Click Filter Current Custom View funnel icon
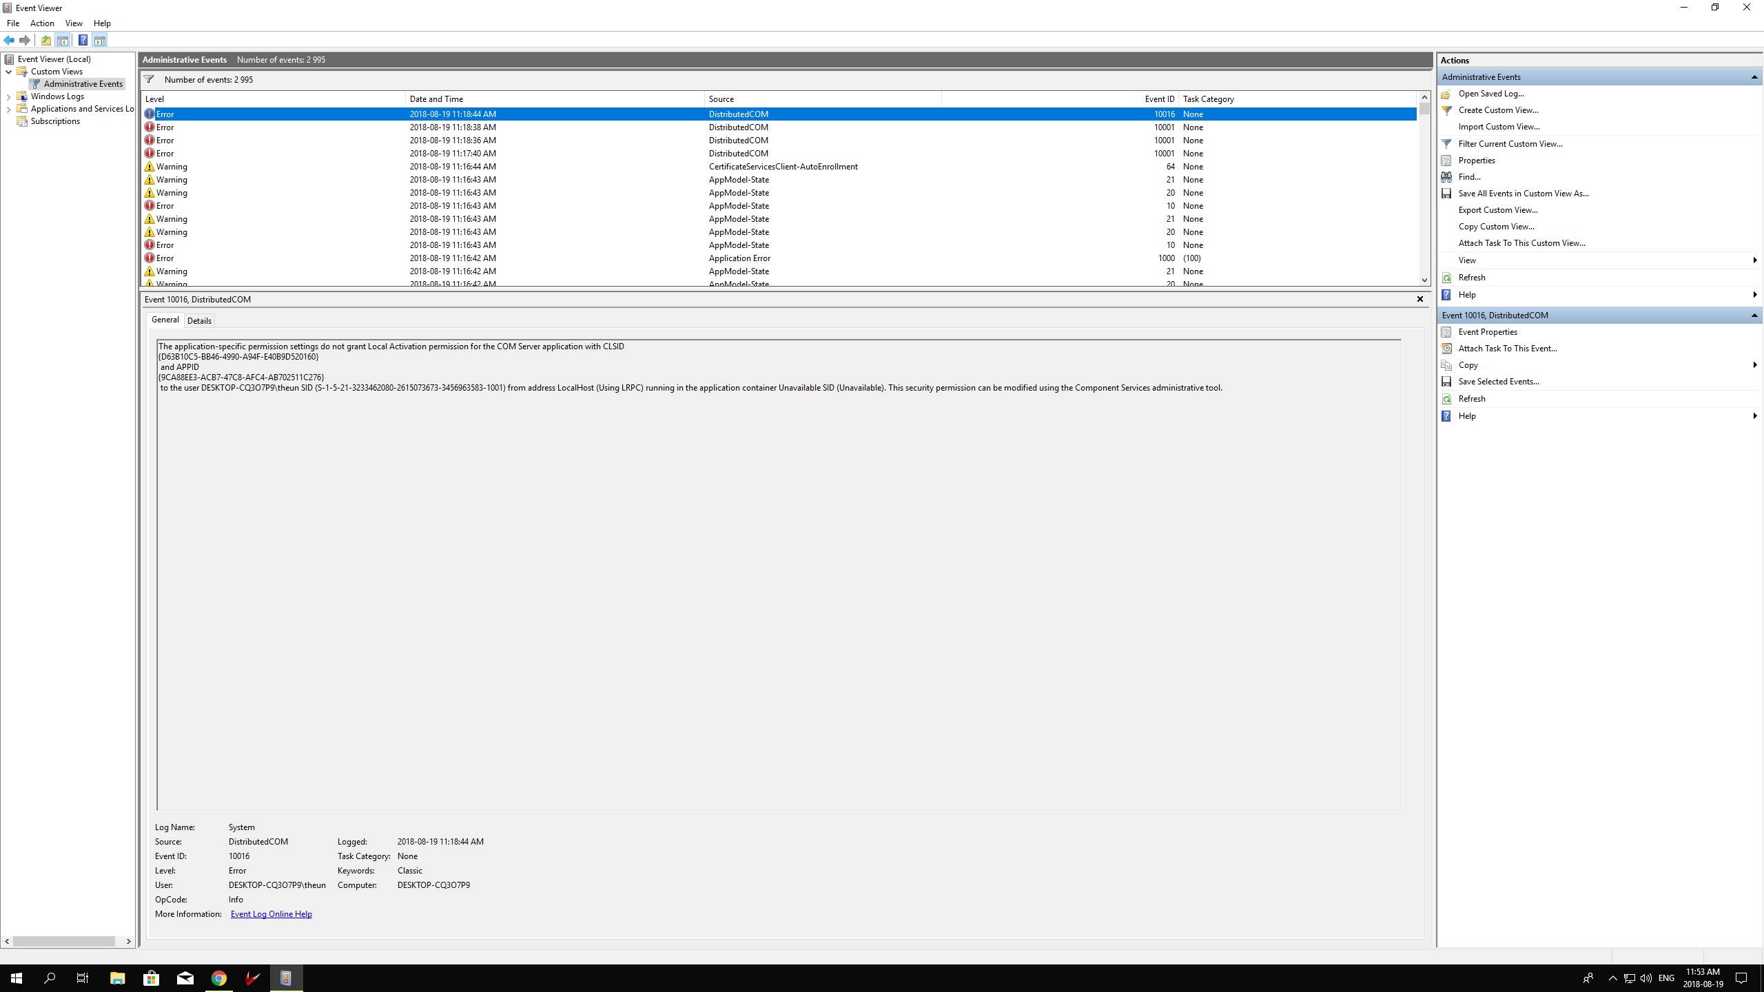 pos(1446,144)
